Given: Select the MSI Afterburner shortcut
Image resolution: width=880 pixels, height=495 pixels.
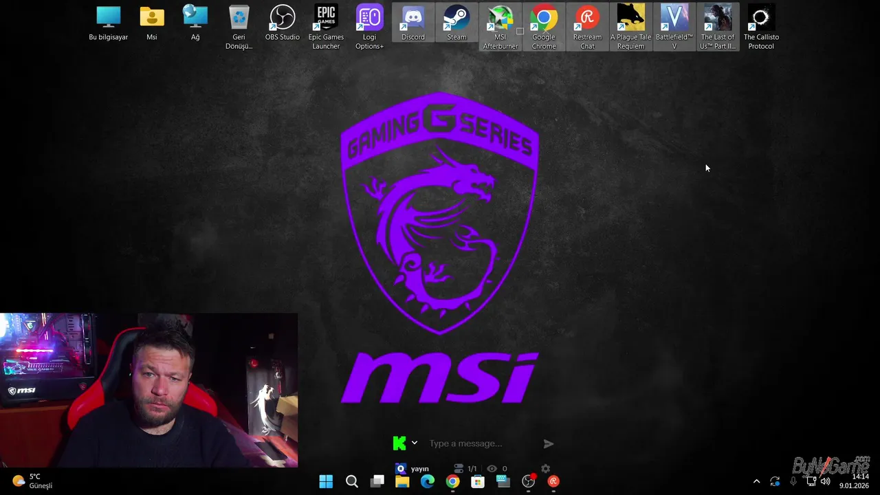Looking at the screenshot, I should [500, 27].
